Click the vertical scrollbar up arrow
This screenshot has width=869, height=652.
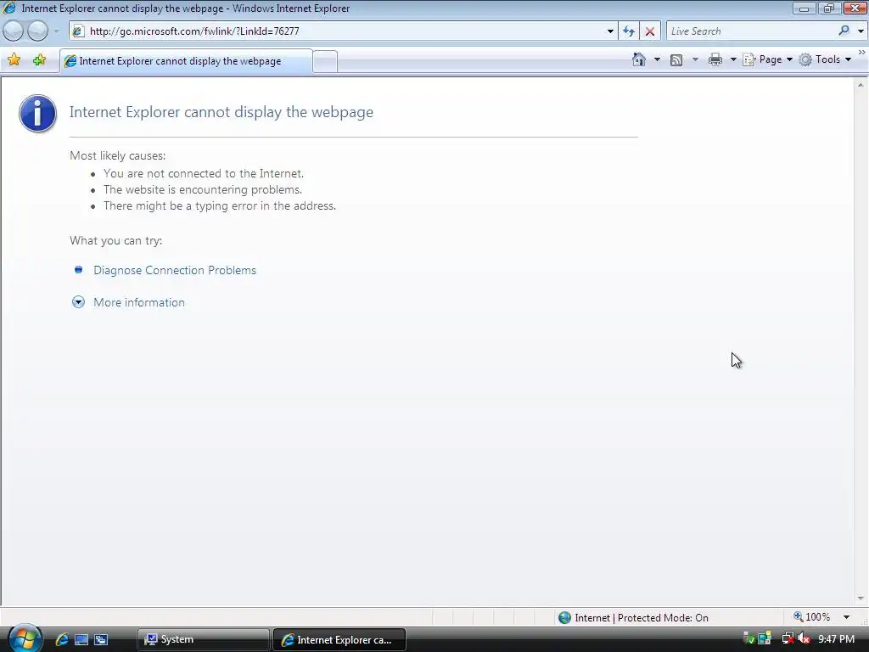click(x=861, y=85)
